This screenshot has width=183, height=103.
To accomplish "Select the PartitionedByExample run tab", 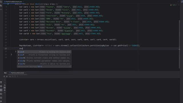I will 17,73.
